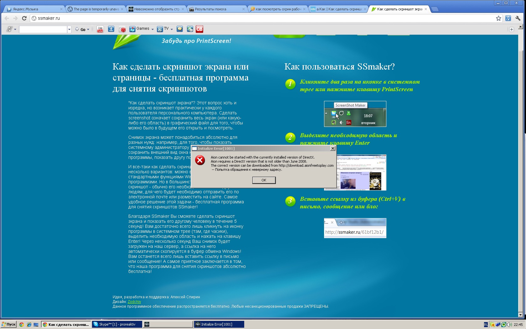Click the red error icon in dialog
526x329 pixels.
(200, 160)
